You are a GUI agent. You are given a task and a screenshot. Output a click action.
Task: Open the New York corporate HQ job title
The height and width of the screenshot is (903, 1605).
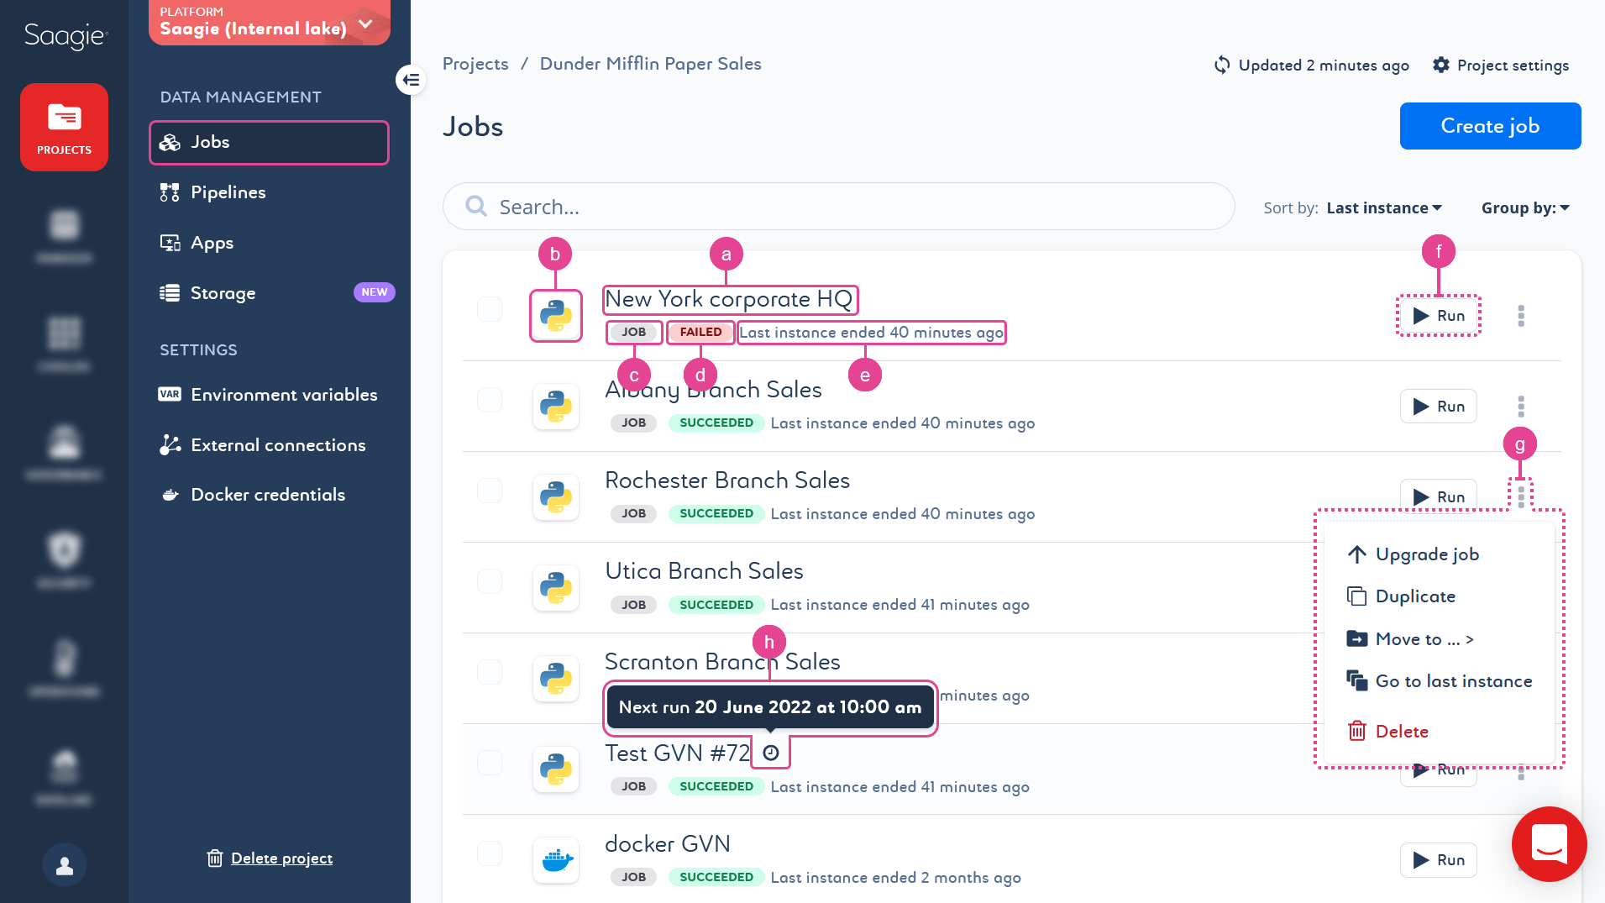point(728,299)
